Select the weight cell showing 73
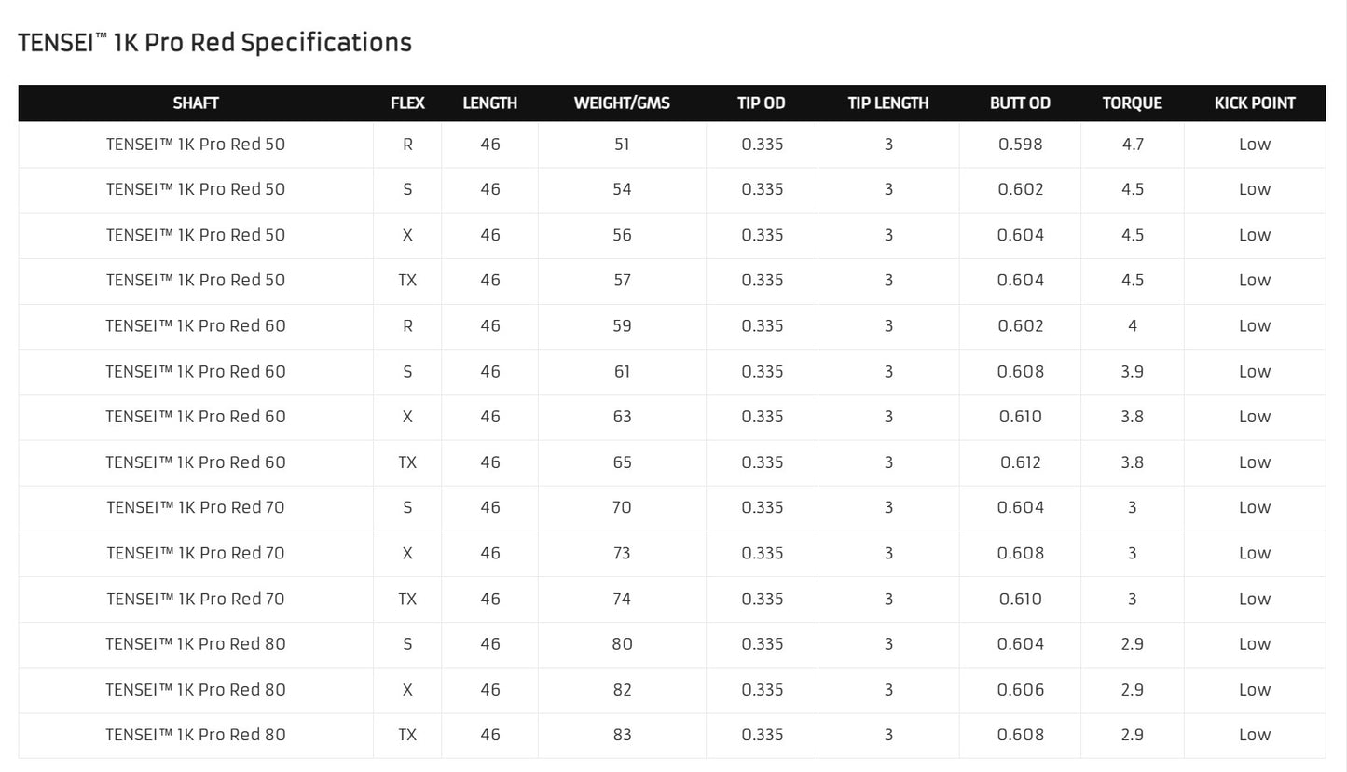Screen dimensions: 1347x772 (x=622, y=553)
